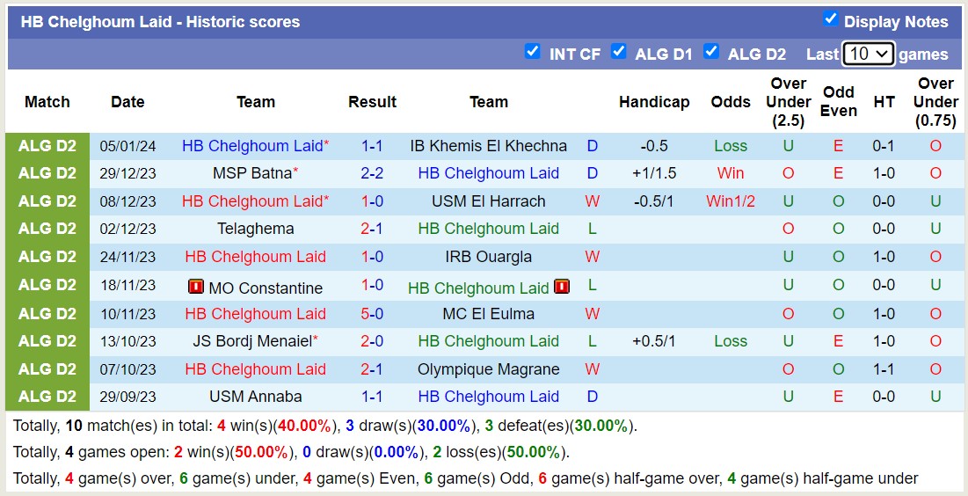Click the 1-1 result on 05/01/24

372,146
